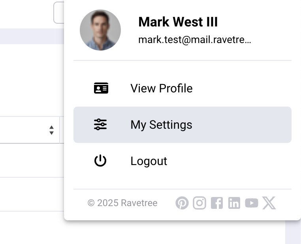301x244 pixels.
Task: Toggle the column sort arrows
Action: tap(51, 130)
